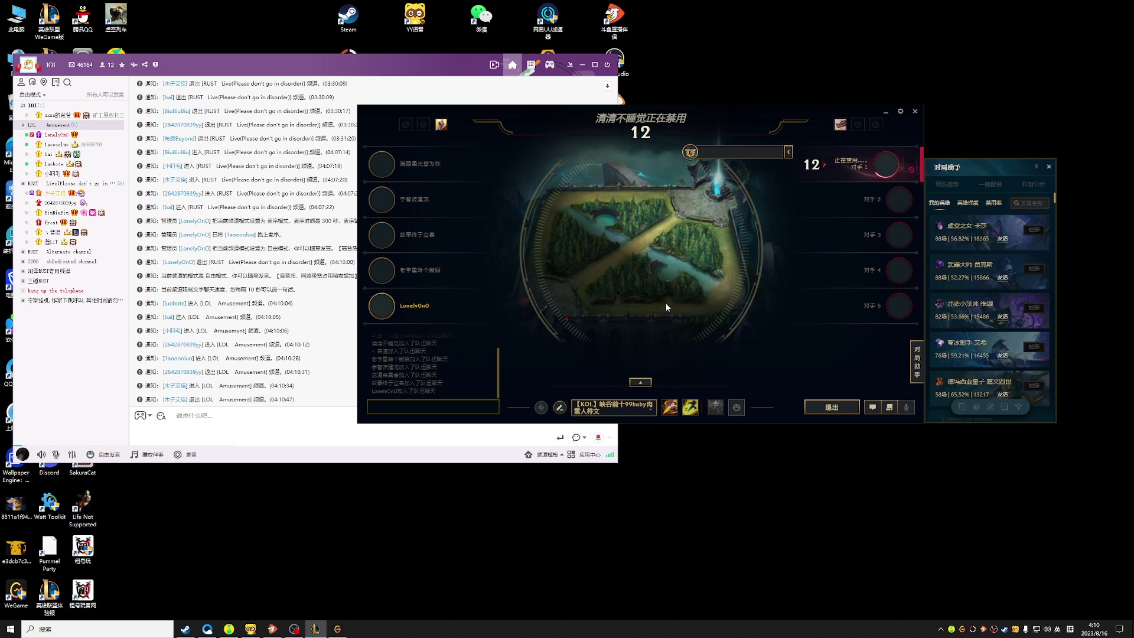Image resolution: width=1134 pixels, height=638 pixels.
Task: Toggle 播放伴奏 accompaniment playback
Action: [x=147, y=455]
